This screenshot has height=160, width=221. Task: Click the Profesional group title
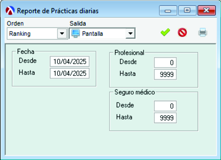coord(129,53)
